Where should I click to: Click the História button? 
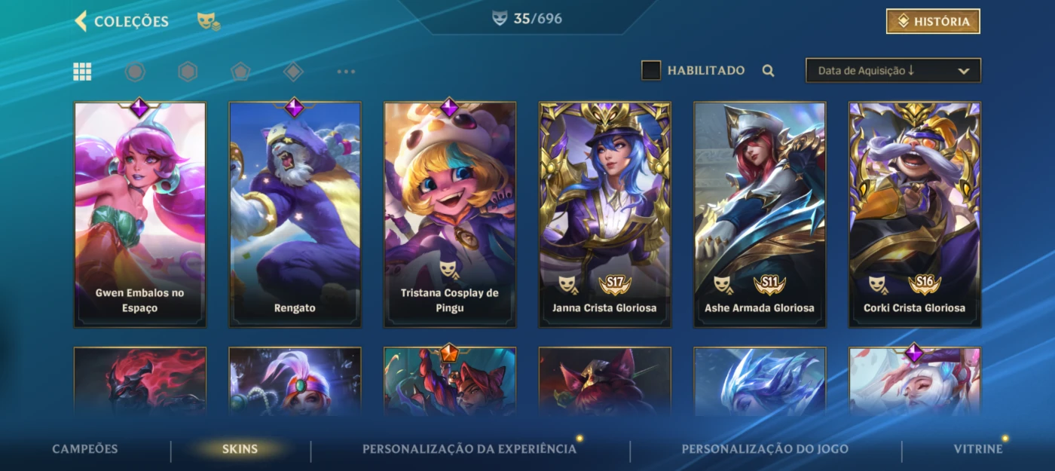[x=933, y=22]
